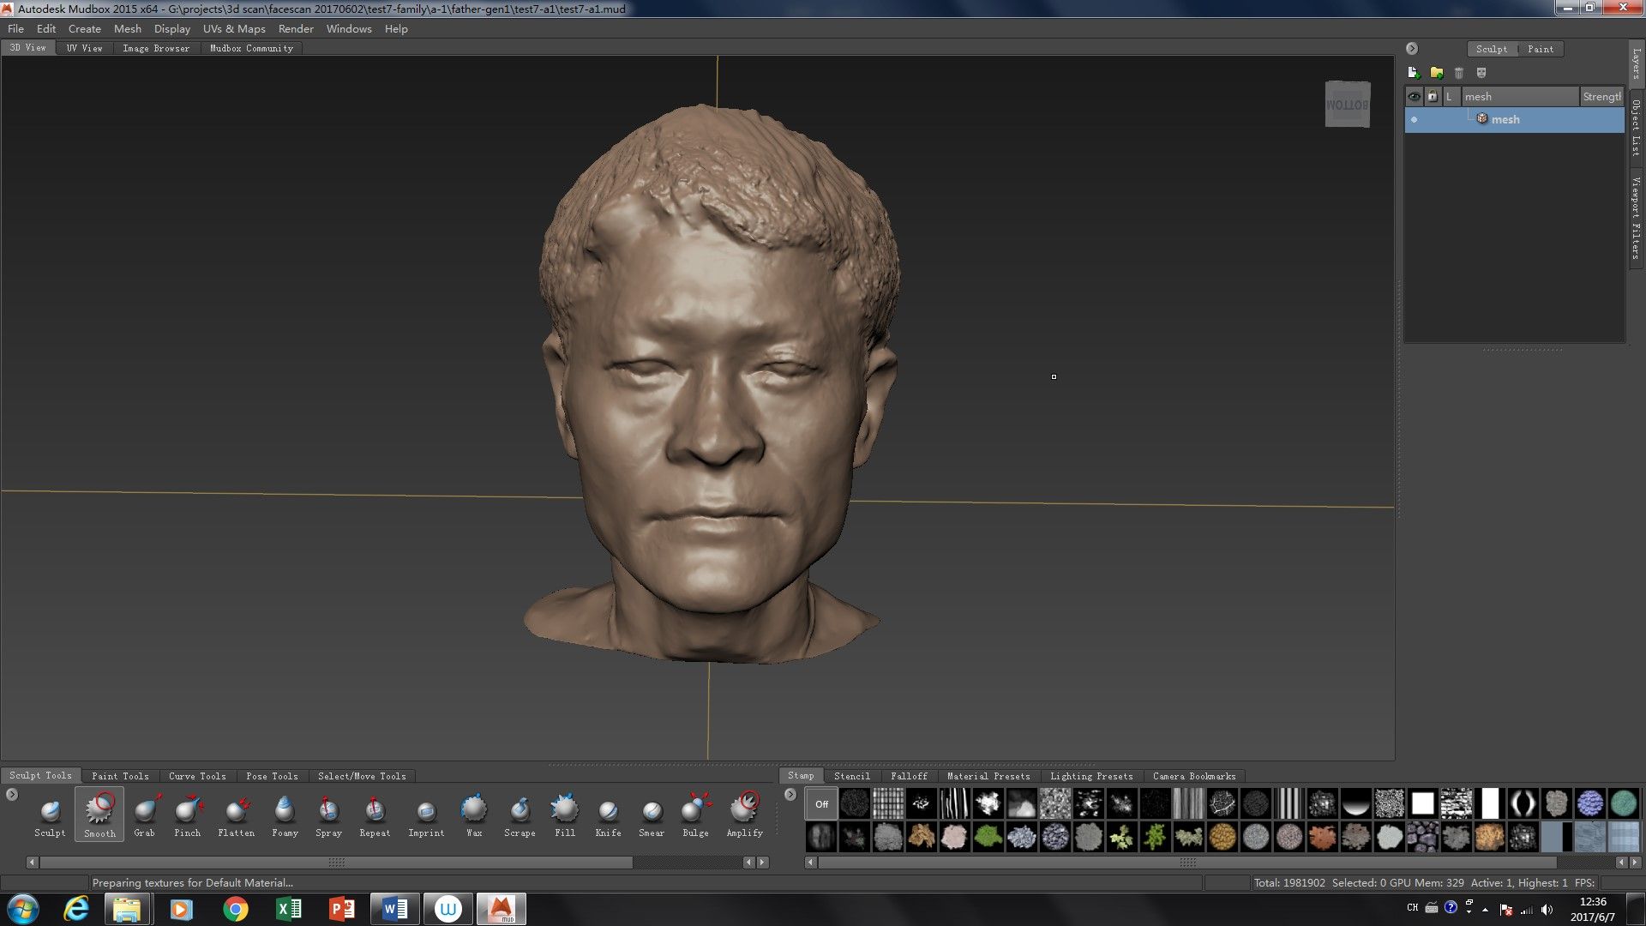The image size is (1646, 926).
Task: Switch the Layers panel to Paint mode
Action: coord(1541,49)
